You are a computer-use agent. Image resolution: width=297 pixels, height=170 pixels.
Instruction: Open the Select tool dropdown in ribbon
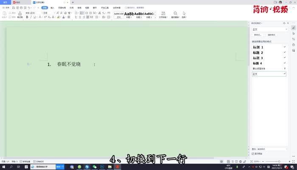pyautogui.click(x=184, y=14)
